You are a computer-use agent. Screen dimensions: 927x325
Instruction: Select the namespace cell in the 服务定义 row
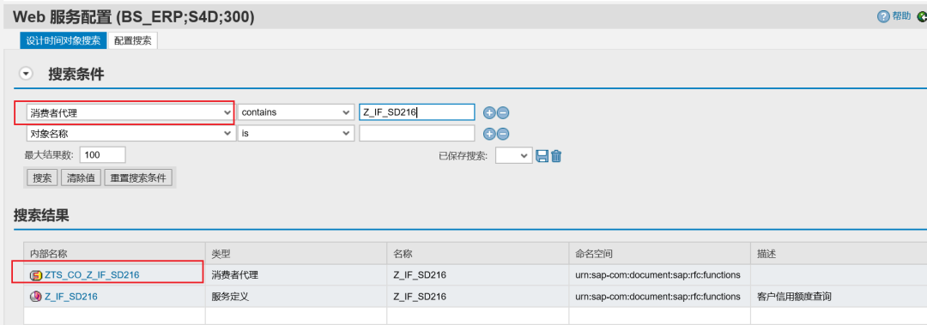[x=660, y=296]
